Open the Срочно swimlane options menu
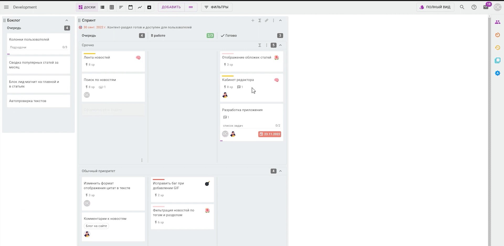Image resolution: width=504 pixels, height=246 pixels. point(266,45)
